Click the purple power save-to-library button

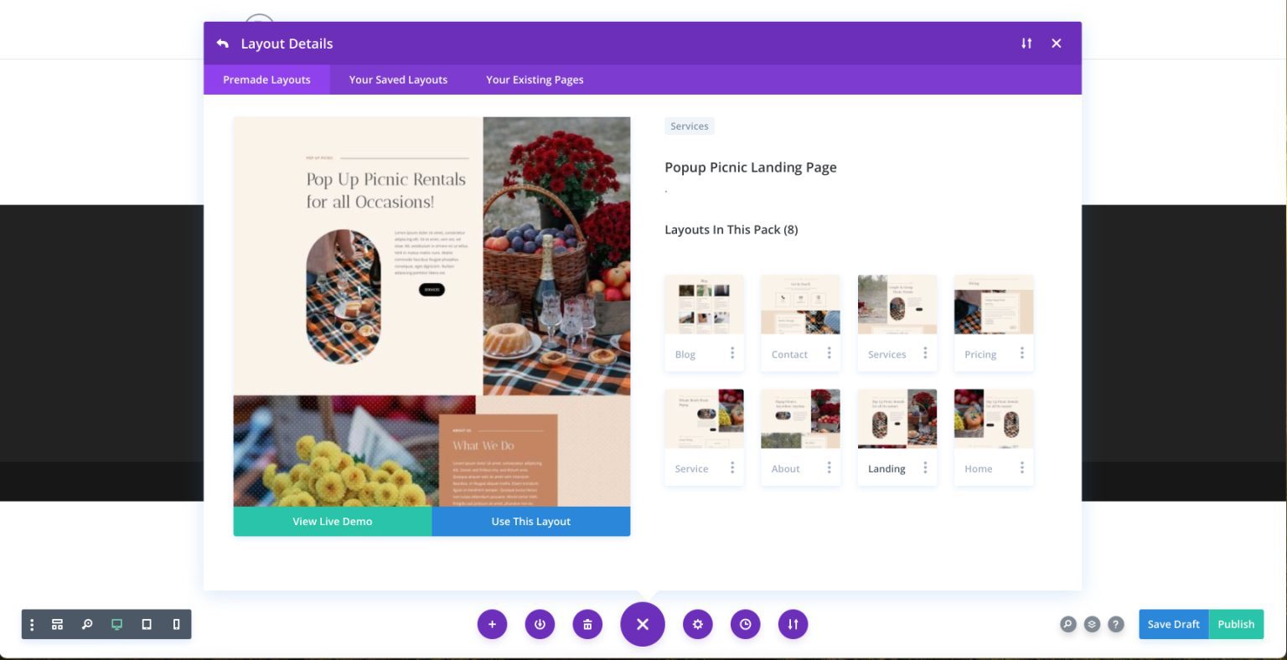[540, 624]
